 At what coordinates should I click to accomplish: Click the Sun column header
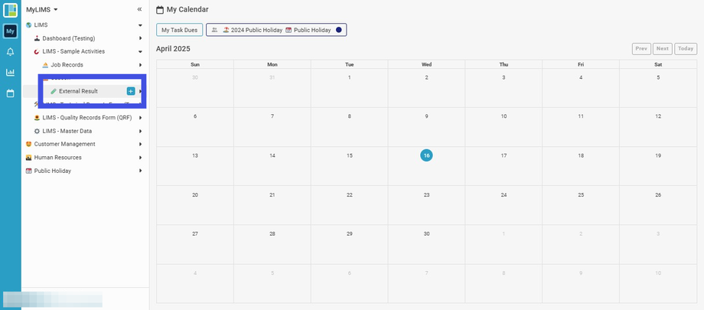click(x=195, y=65)
